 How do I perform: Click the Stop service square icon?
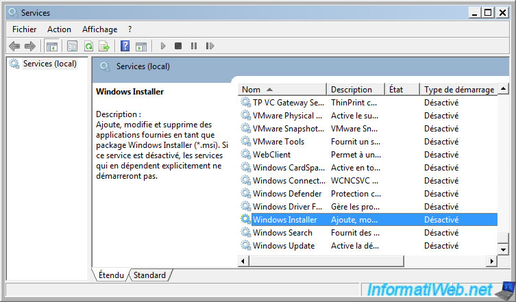(x=178, y=46)
